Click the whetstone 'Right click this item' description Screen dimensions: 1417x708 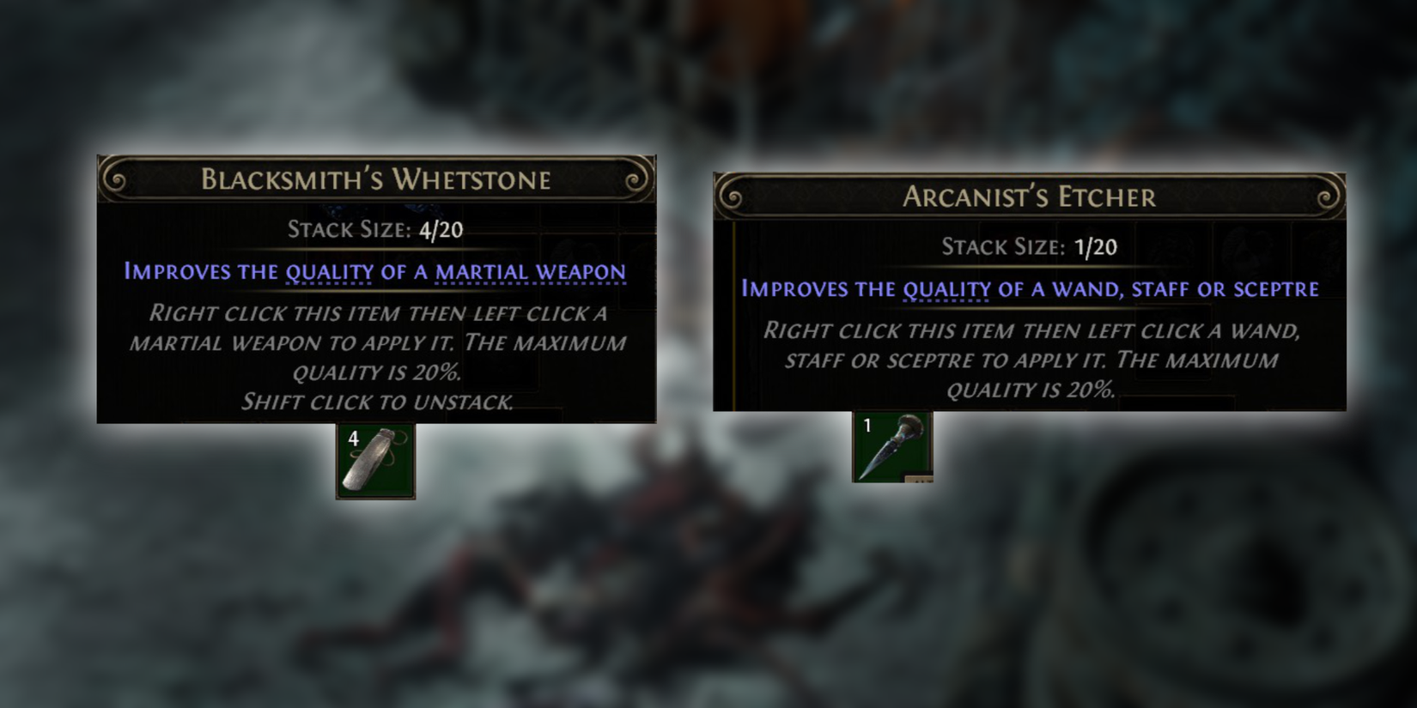377,342
